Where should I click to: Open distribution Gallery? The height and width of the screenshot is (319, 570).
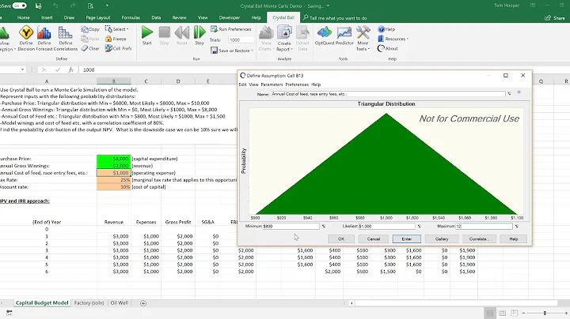pos(442,239)
